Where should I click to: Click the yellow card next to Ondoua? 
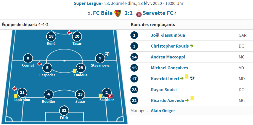(74, 71)
